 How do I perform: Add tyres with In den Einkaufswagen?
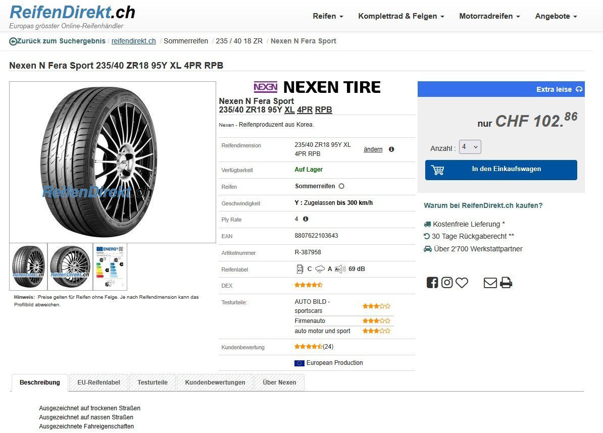click(501, 170)
